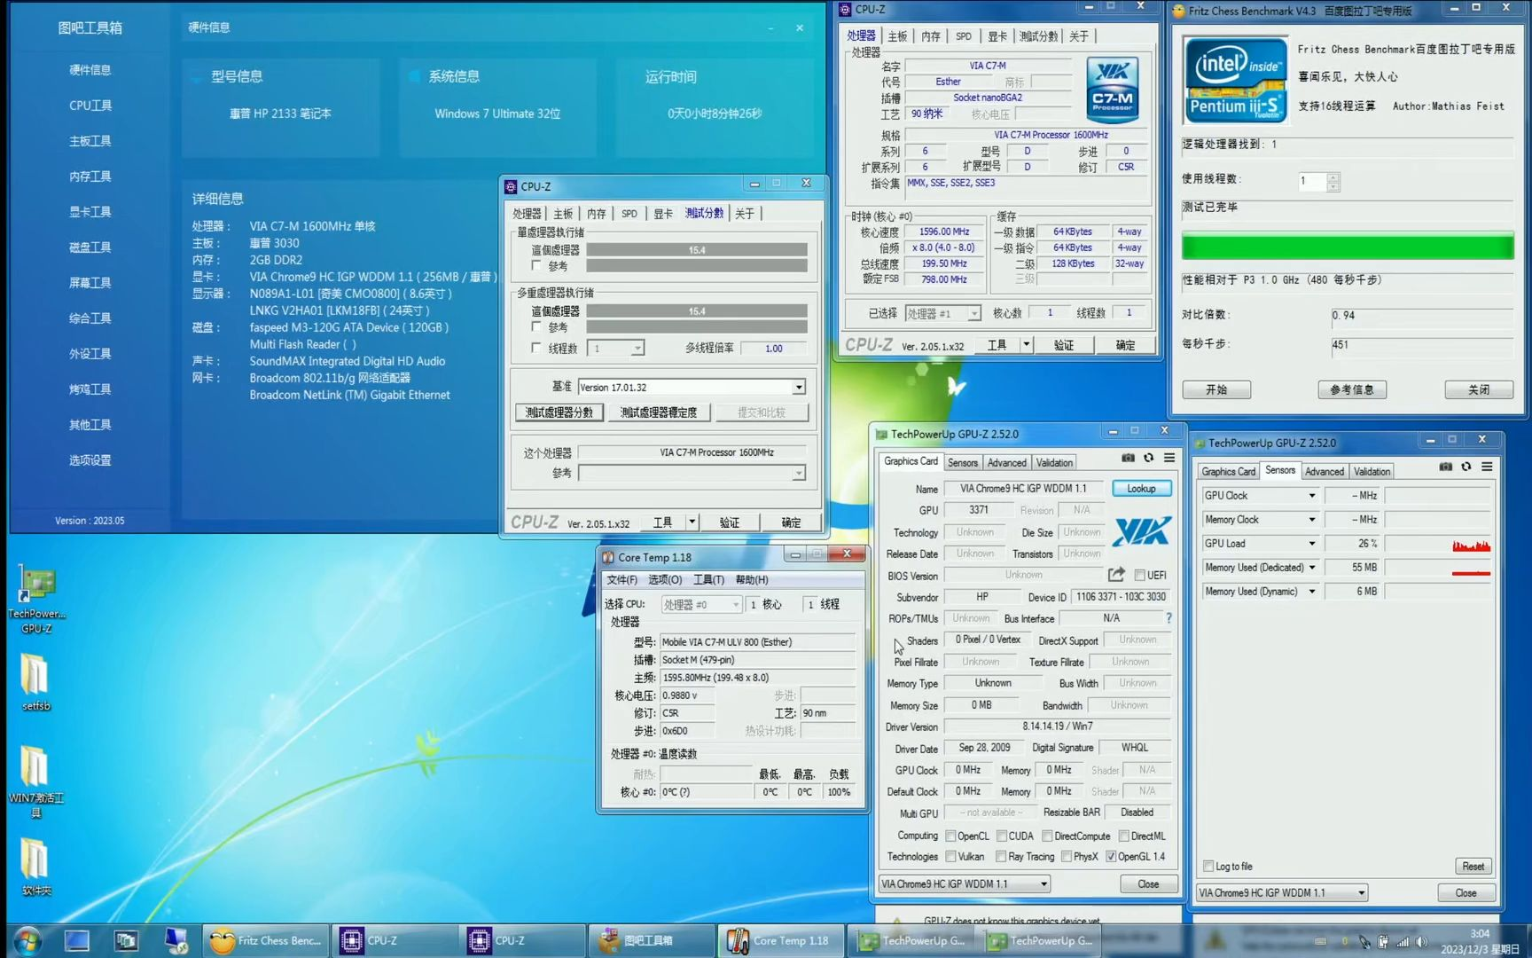
Task: Click GPU-Z screenshot camera icon
Action: [1128, 458]
